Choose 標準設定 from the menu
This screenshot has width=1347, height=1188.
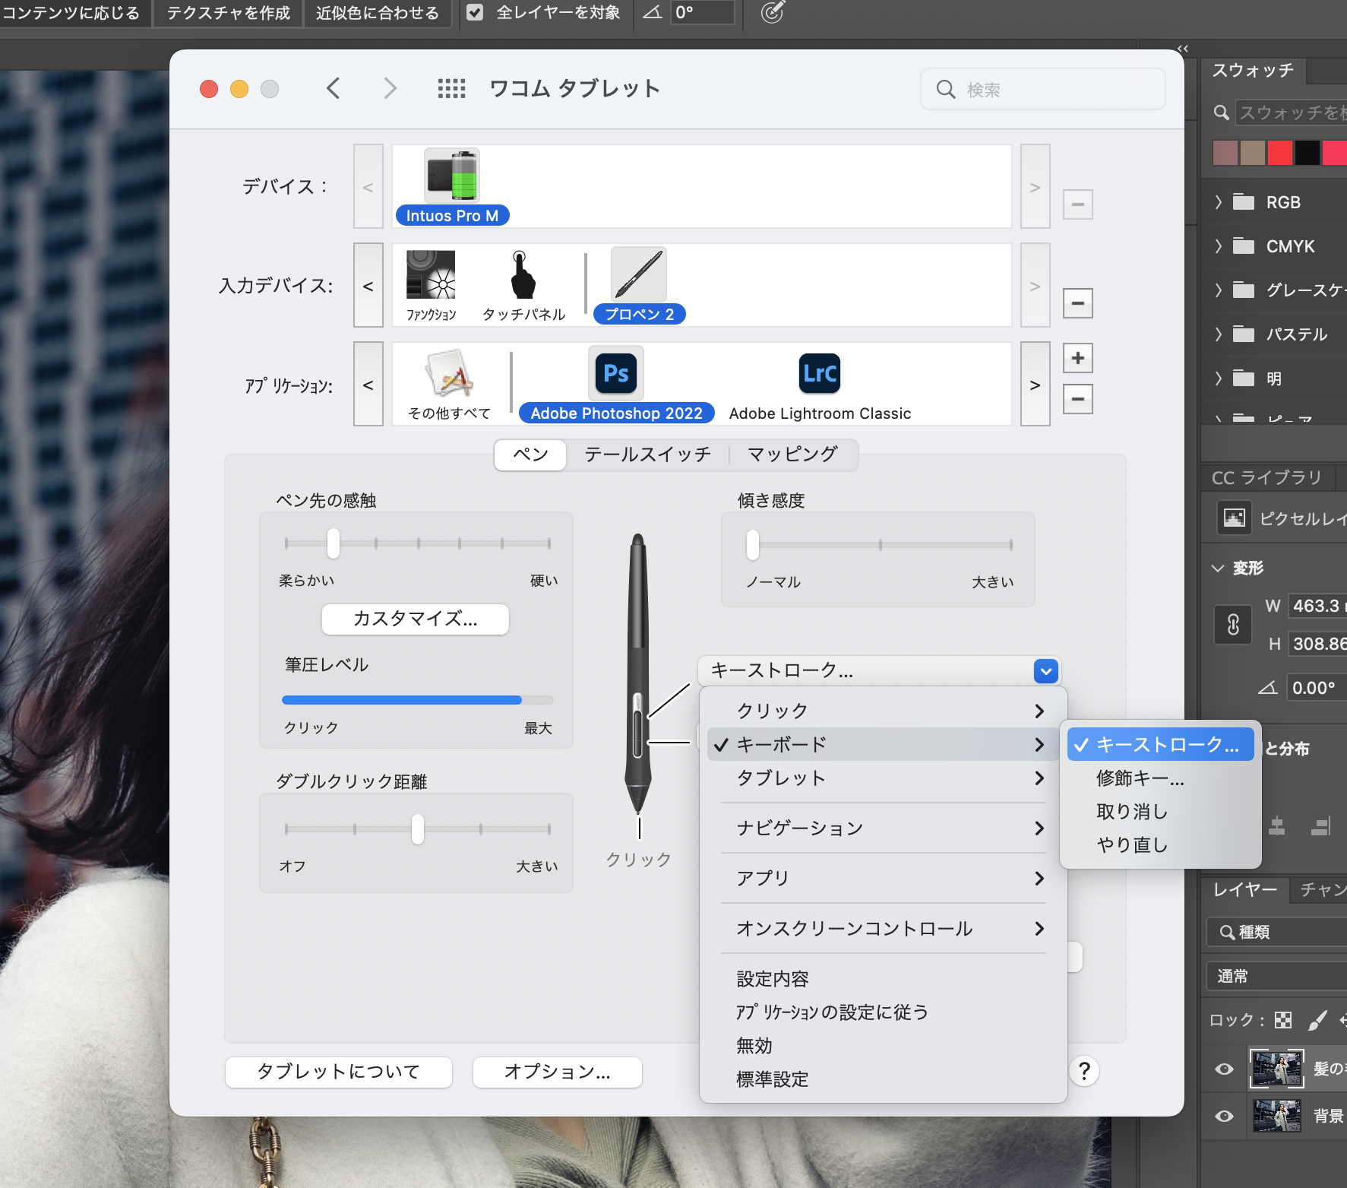[883, 1079]
